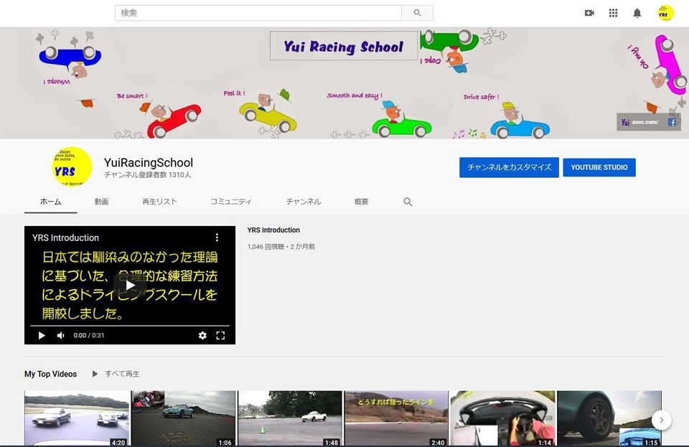Viewport: 689px width, 447px height.
Task: Switch to the 再生リスト tab
Action: pos(159,202)
